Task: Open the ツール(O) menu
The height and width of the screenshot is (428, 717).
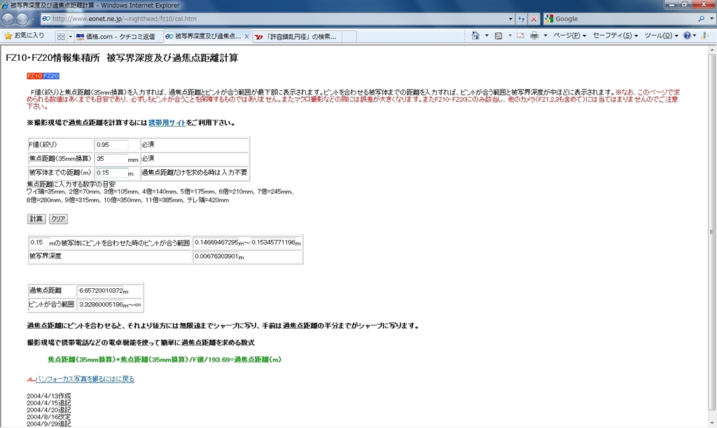Action: (x=661, y=35)
